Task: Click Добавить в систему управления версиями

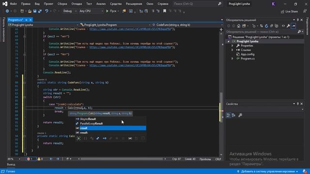Action: coord(268,172)
